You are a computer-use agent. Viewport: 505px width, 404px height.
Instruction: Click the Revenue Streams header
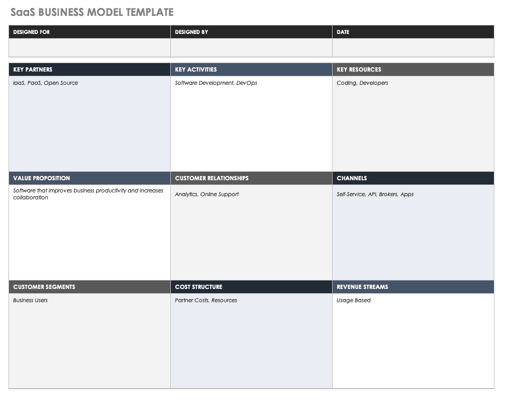pos(413,287)
